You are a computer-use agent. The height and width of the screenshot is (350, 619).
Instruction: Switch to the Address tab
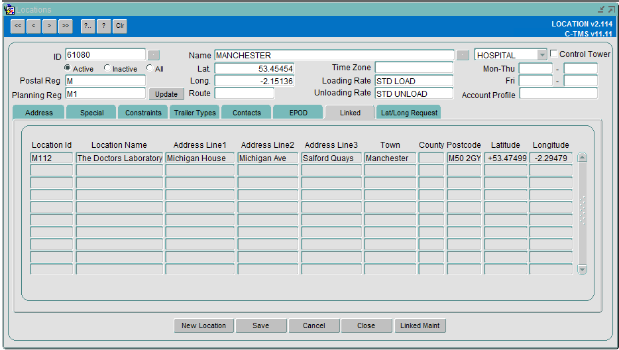coord(38,113)
